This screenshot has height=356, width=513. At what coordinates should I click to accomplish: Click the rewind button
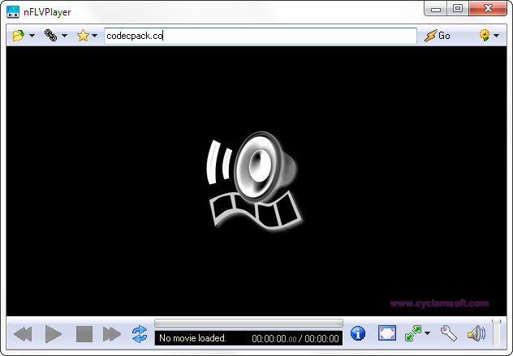tap(23, 334)
